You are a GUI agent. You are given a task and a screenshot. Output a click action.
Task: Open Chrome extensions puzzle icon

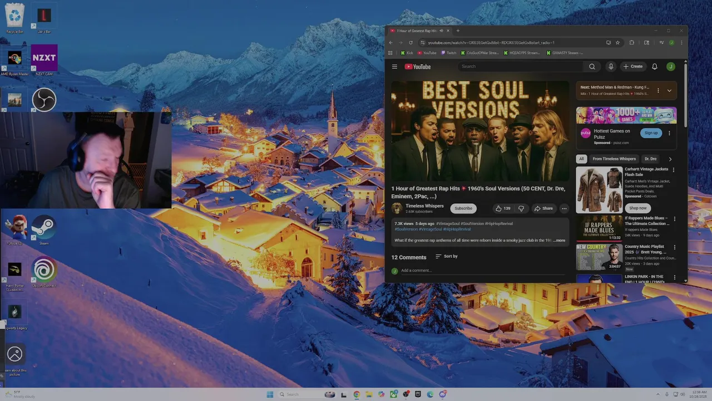click(631, 42)
